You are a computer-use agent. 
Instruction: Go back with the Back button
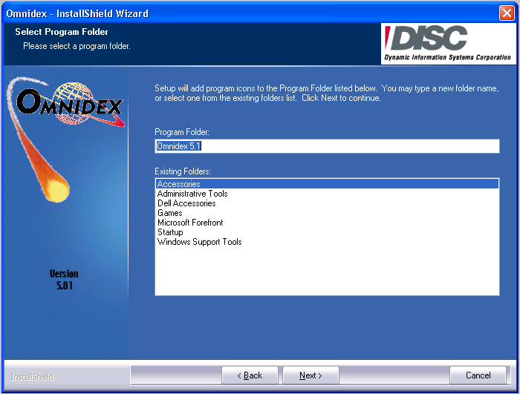coord(250,375)
